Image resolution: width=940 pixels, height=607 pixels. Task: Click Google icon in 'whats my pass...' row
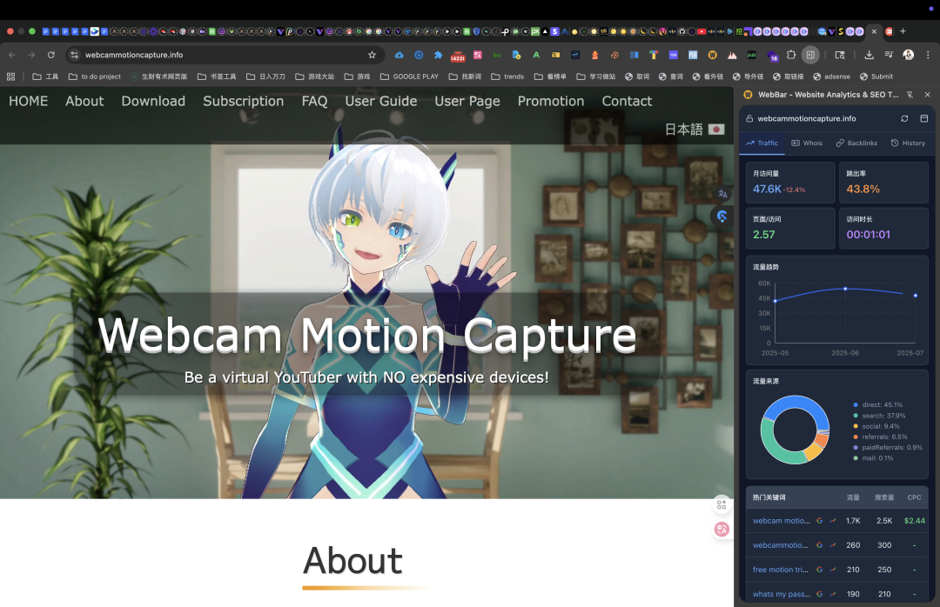coord(820,595)
